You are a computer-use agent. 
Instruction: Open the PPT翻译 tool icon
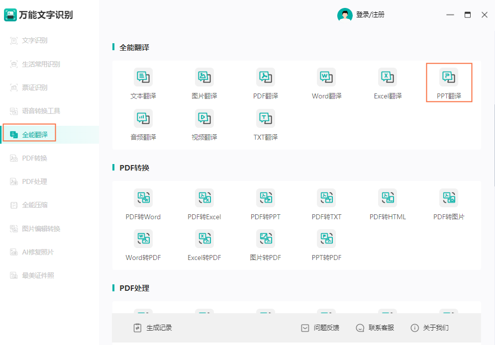click(449, 77)
